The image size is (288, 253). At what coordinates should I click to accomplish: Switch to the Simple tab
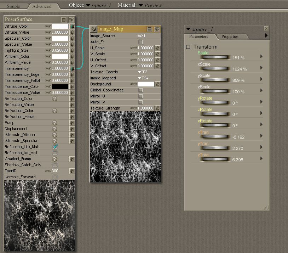(13, 6)
